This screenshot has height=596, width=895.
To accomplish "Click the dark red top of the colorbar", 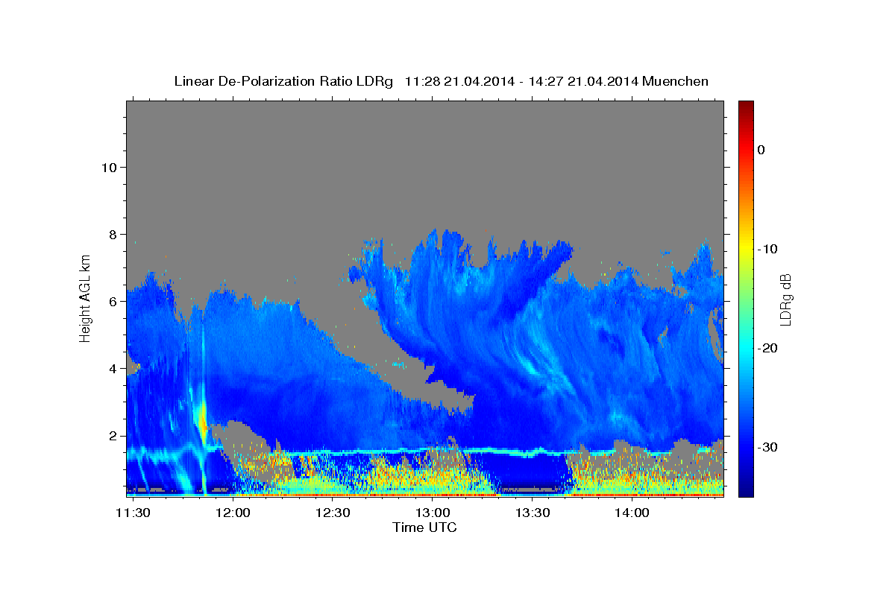I will click(x=745, y=108).
